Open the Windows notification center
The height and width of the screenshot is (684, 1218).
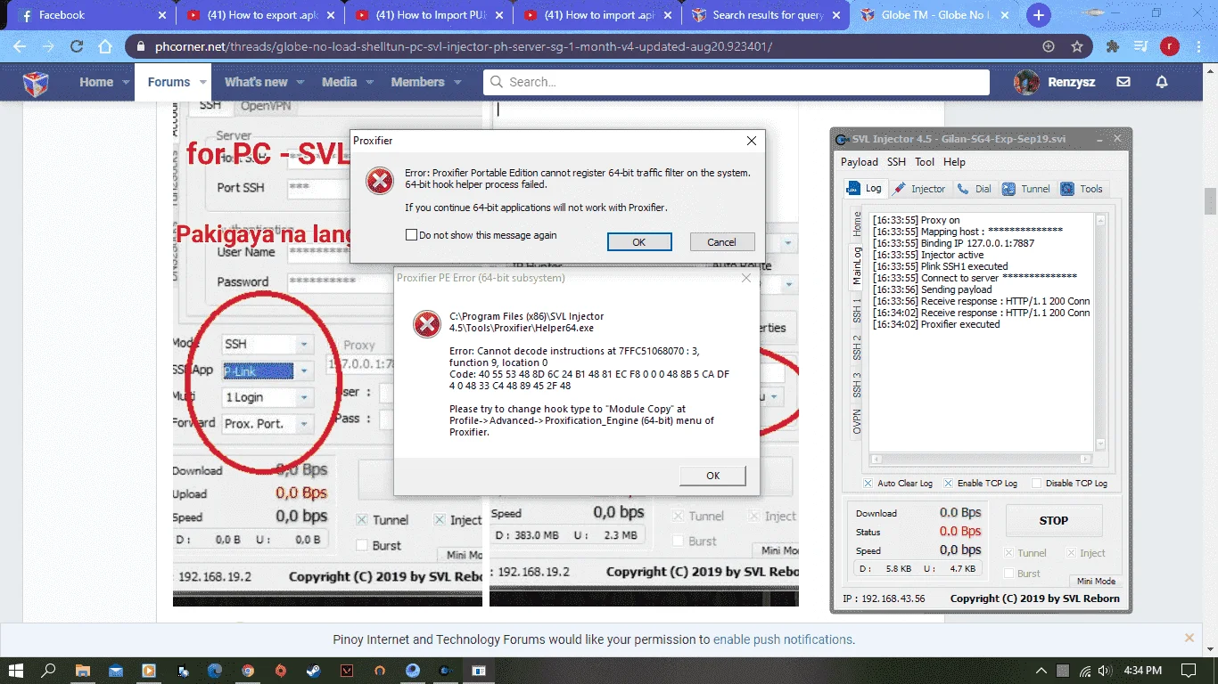click(x=1189, y=670)
